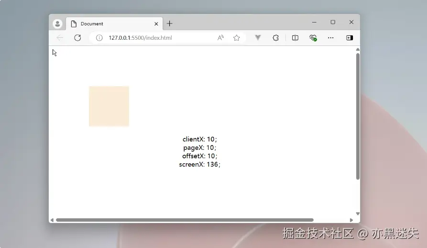Close the Document tab
The width and height of the screenshot is (427, 248).
pos(156,24)
